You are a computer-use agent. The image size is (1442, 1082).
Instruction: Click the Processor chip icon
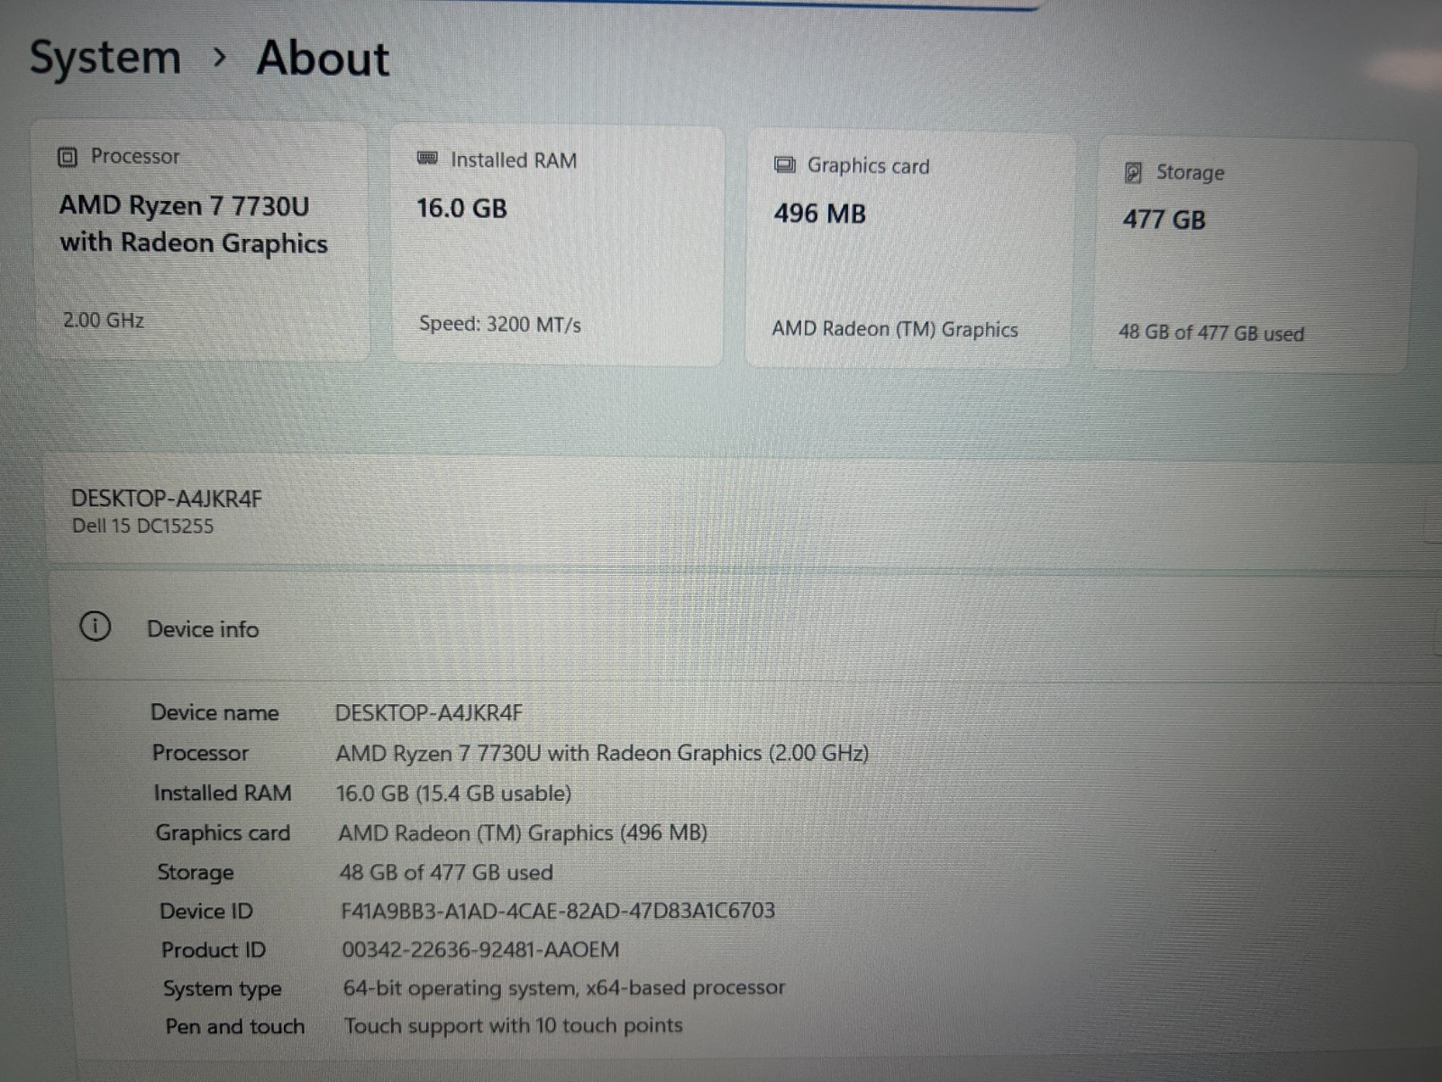pos(68,158)
